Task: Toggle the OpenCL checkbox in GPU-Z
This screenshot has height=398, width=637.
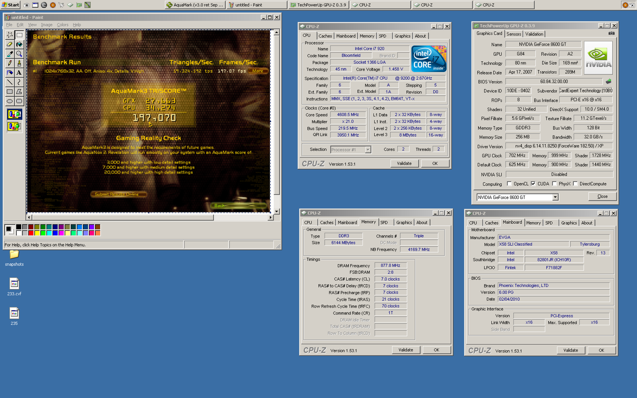Action: [509, 184]
